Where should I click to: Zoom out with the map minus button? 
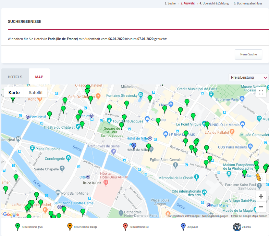[261, 207]
